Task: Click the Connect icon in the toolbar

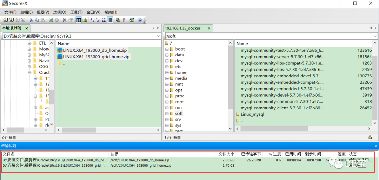Action: click(x=5, y=20)
